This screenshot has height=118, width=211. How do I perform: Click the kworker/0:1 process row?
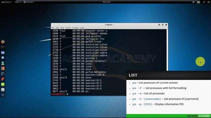[x=77, y=80]
